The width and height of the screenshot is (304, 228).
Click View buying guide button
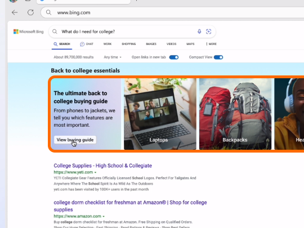tap(75, 140)
